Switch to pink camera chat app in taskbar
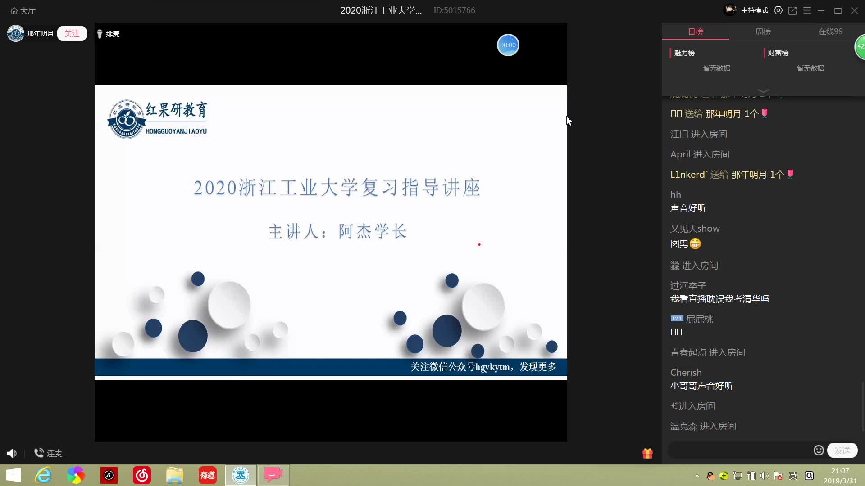This screenshot has width=865, height=486. 273,475
